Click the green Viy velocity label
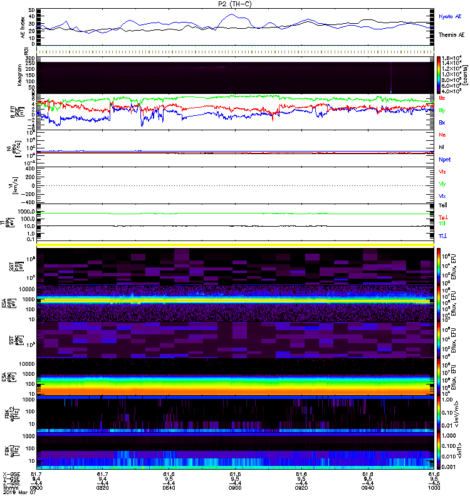Viewport: 470px width, 501px height. 442,183
